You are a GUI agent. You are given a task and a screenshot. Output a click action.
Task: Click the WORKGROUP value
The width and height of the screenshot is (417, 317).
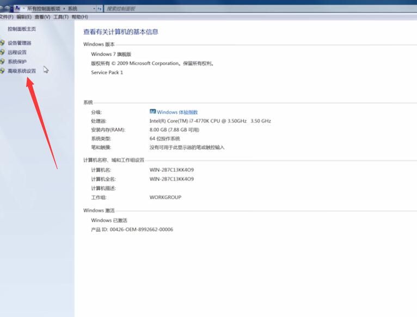[165, 197]
